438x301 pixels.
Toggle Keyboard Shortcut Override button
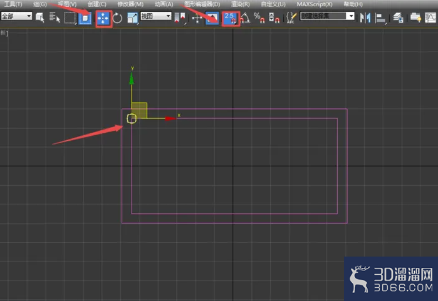[x=212, y=18]
